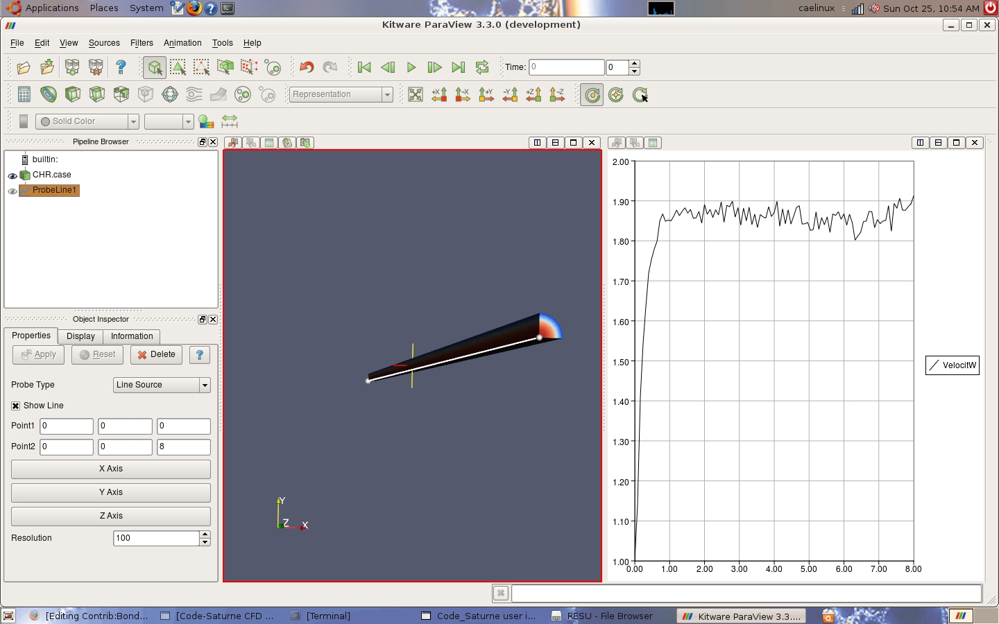Open the Representation dropdown
Image resolution: width=999 pixels, height=624 pixels.
(x=341, y=94)
